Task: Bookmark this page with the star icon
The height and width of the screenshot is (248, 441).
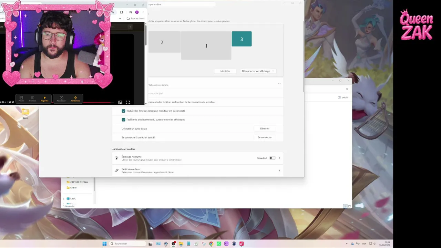Action: 113,12
